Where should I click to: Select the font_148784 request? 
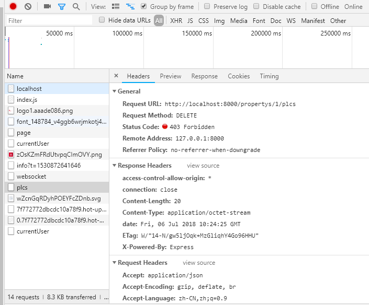(57, 122)
